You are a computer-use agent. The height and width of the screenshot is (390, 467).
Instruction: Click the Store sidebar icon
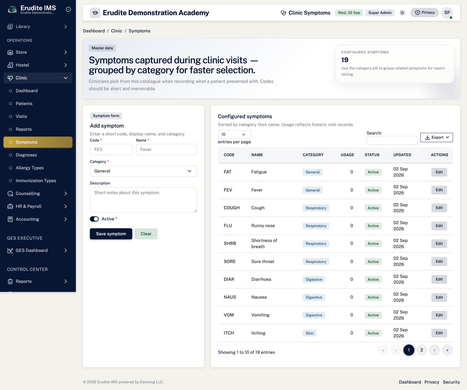click(x=10, y=52)
